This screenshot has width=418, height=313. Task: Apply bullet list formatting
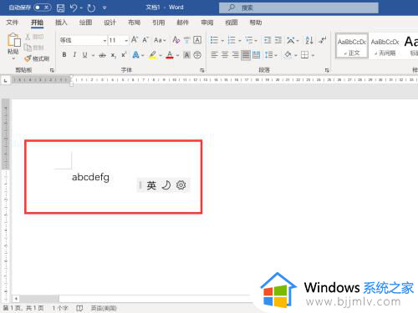pos(214,40)
